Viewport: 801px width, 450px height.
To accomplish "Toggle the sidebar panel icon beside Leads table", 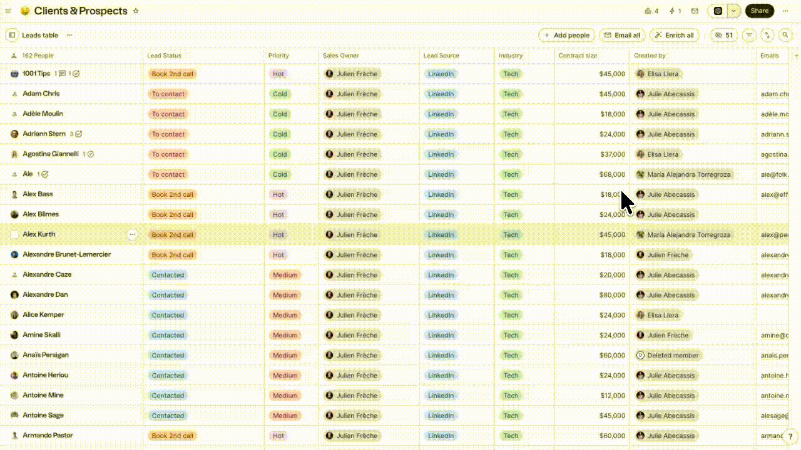I will click(12, 35).
